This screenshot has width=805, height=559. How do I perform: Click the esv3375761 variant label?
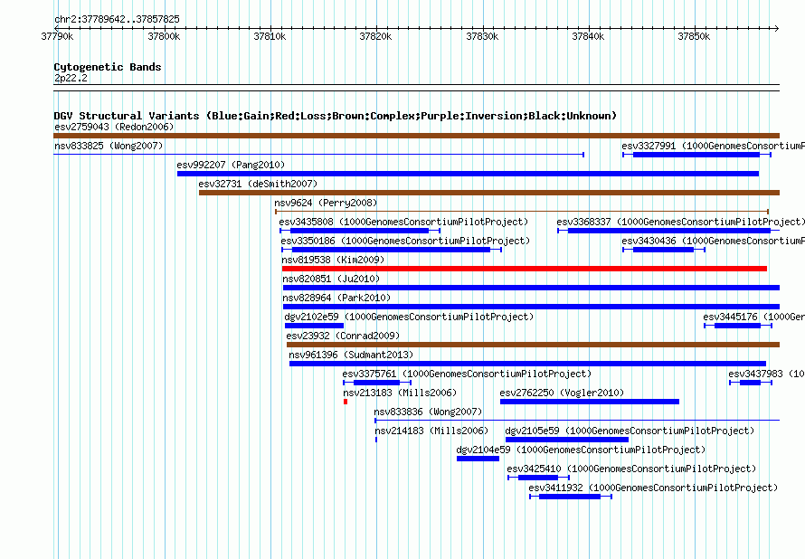[467, 374]
